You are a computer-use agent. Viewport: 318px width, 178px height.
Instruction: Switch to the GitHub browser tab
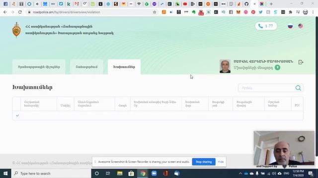click(246, 4)
